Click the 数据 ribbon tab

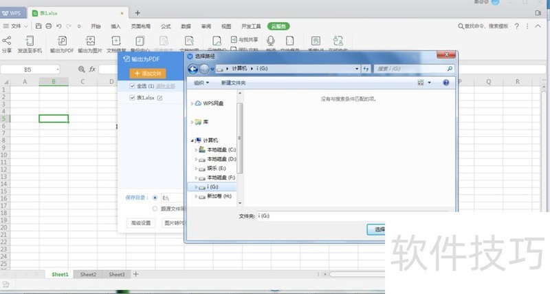[186, 26]
